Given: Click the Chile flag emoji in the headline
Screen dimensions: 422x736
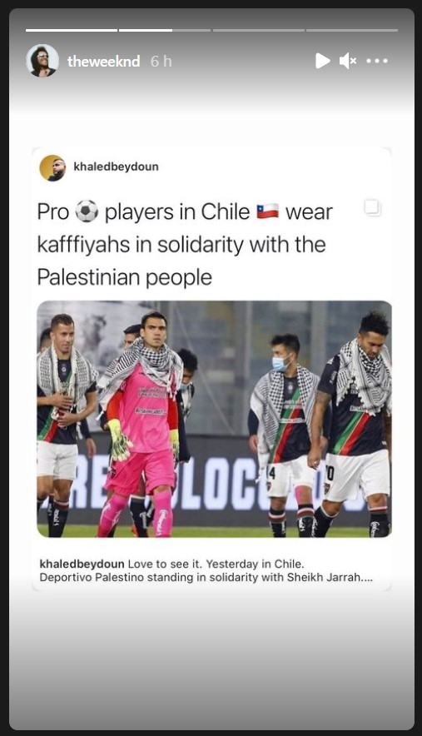Looking at the screenshot, I should click(267, 211).
